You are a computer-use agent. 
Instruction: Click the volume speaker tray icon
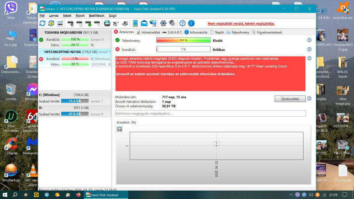point(311,195)
